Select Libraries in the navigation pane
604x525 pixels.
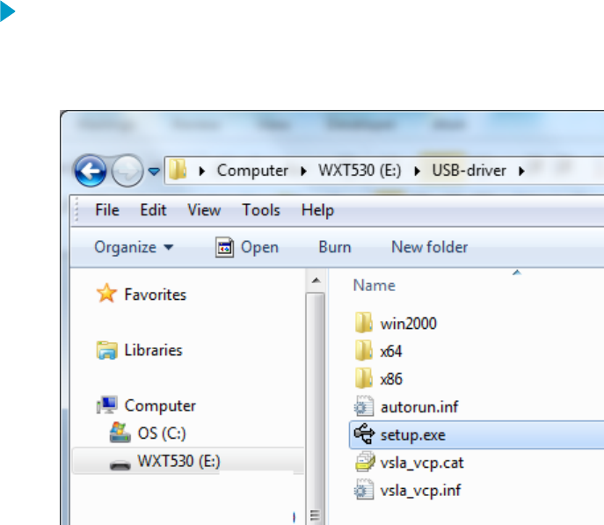tap(153, 350)
